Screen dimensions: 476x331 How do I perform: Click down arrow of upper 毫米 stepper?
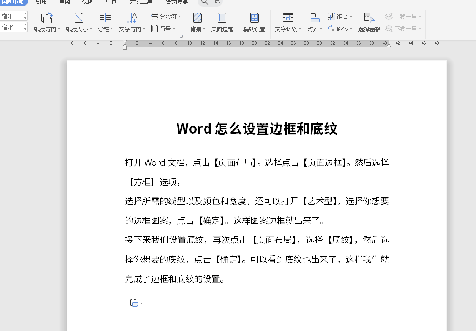point(25,18)
